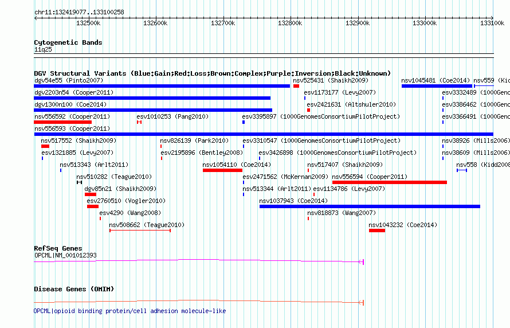510x328 pixels.
Task: Click the dgv54e55 (Pinto2007) gain bar
Action: pyautogui.click(x=162, y=86)
